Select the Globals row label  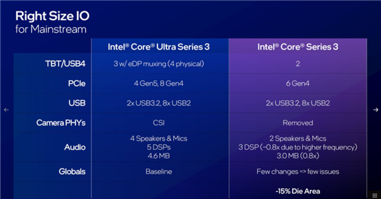72,172
